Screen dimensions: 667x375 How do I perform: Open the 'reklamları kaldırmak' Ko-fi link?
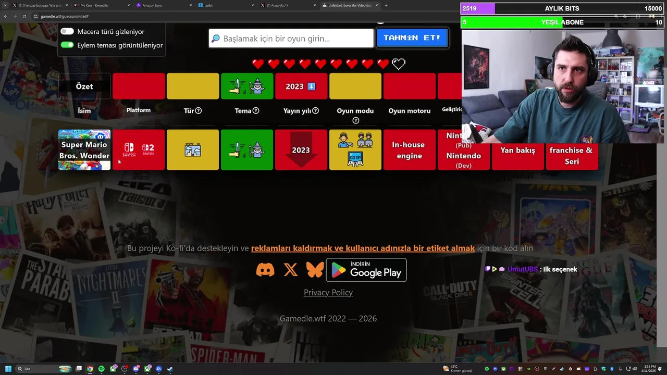tap(363, 248)
